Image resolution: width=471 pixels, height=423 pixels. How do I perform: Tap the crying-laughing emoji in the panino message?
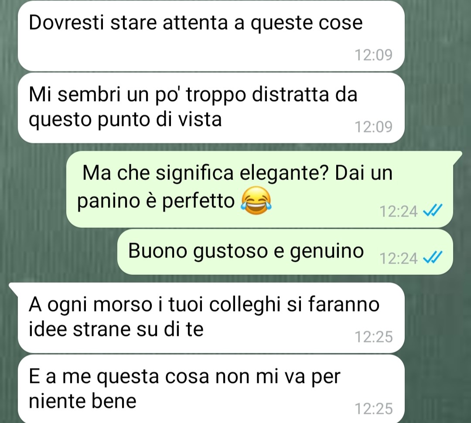(256, 200)
